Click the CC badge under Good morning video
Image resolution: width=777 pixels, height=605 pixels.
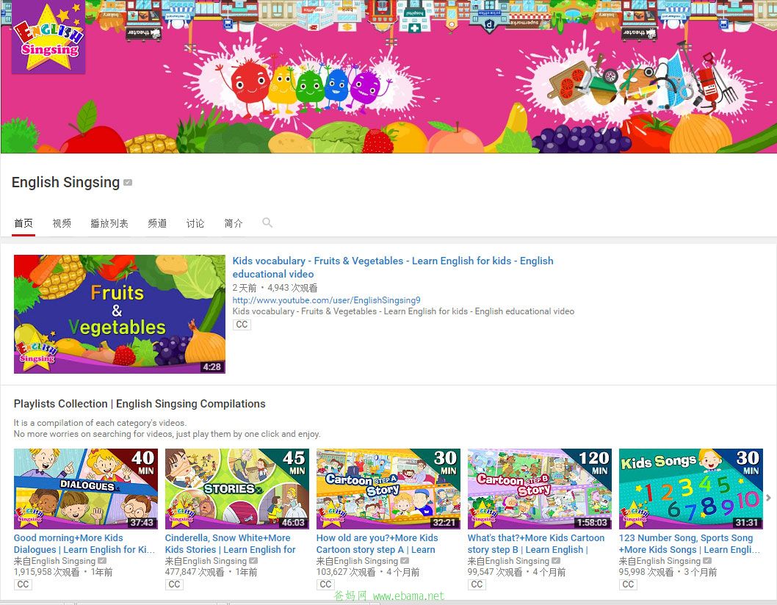pos(23,584)
